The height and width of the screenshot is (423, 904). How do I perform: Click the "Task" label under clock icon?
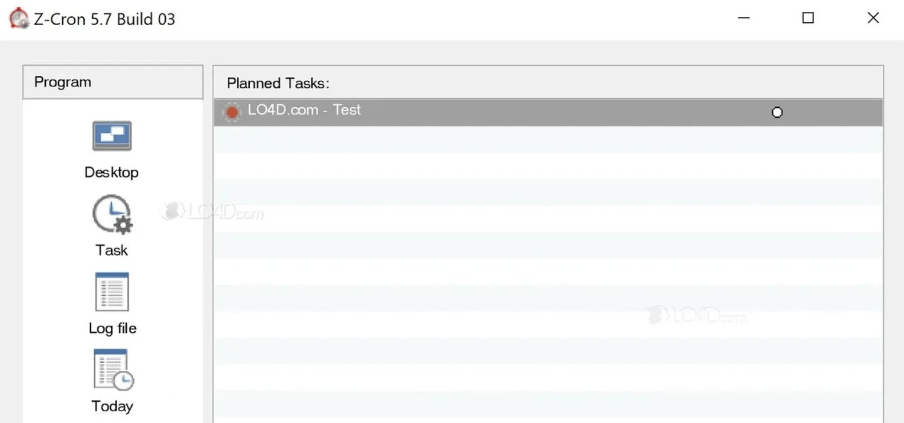coord(112,250)
